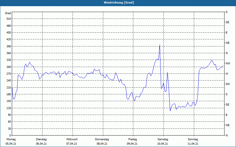Select the '480' value on the degree axis
This screenshot has height=147, width=236.
(9, 26)
